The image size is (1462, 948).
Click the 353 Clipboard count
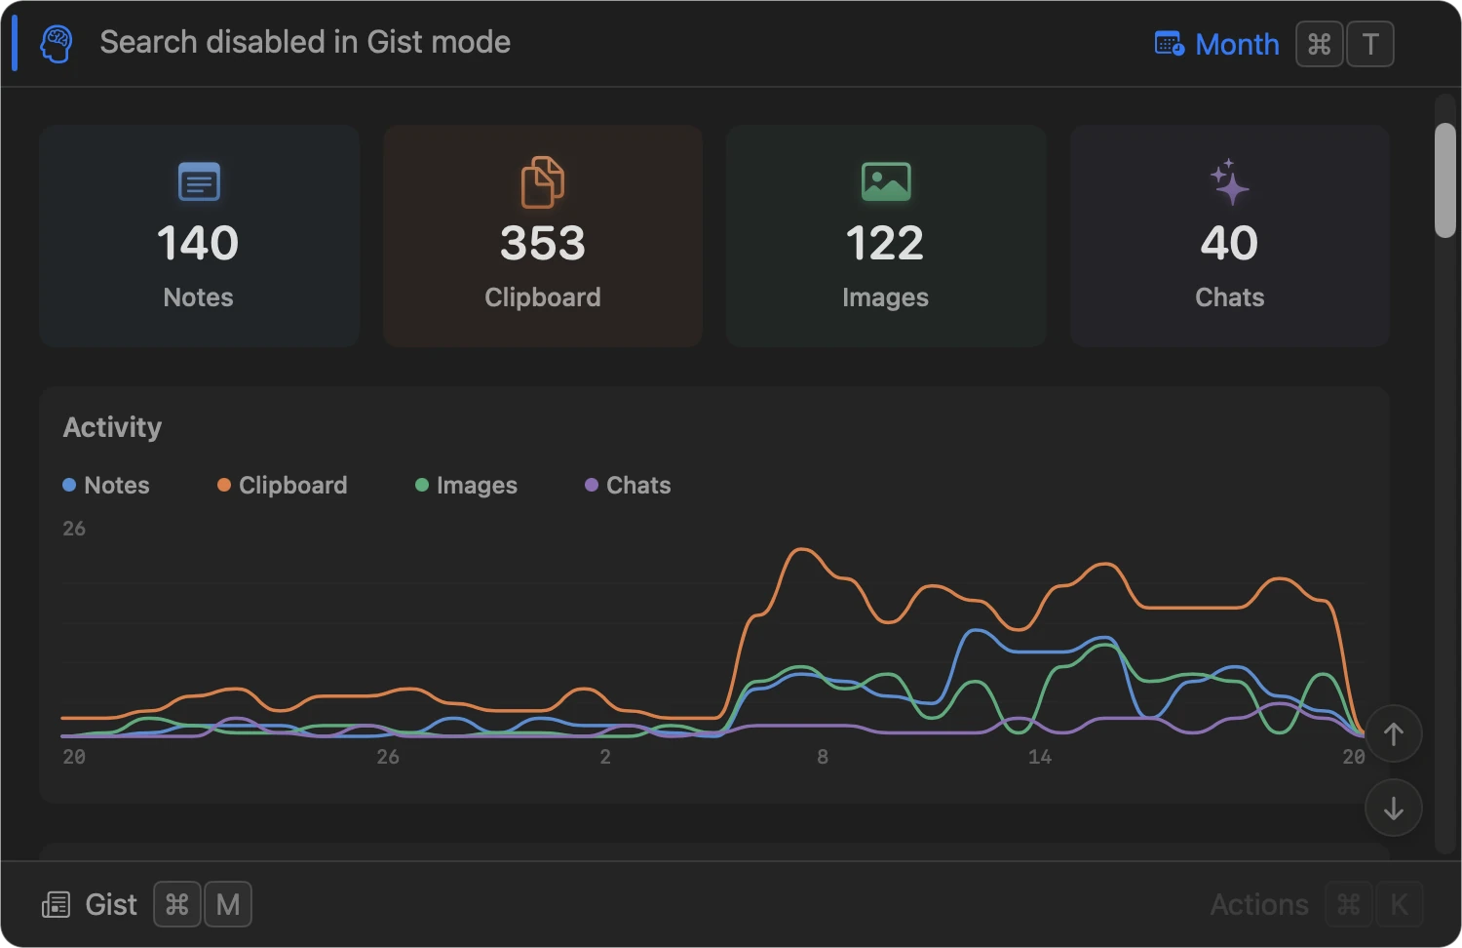coord(543,243)
